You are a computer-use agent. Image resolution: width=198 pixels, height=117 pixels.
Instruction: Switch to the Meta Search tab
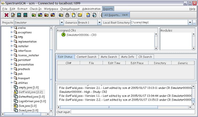pos(109,57)
